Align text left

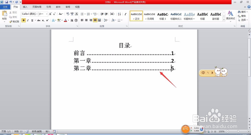click(82, 20)
